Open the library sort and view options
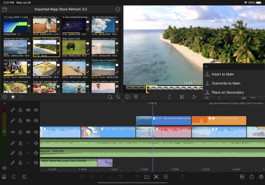The height and width of the screenshot is (185, 265). [x=118, y=97]
